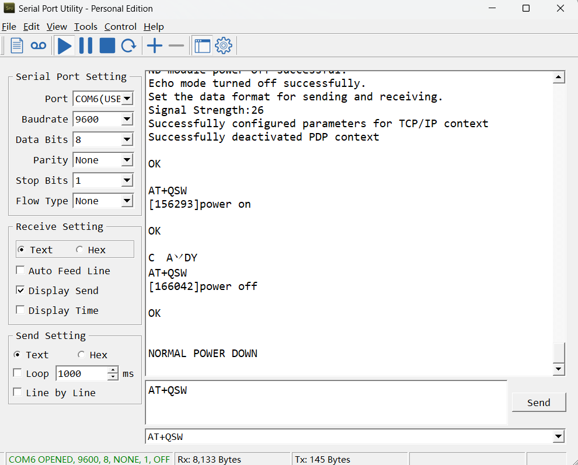Select Text radio in Send Setting
This screenshot has width=578, height=465.
click(17, 355)
